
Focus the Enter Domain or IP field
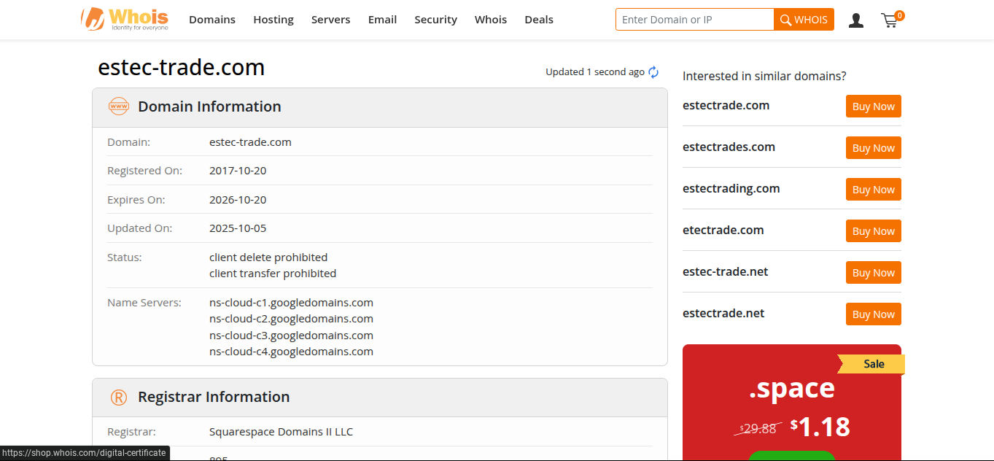694,20
